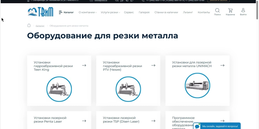Click the arrow on TSP (Disen Laser) card
The image size is (259, 129).
[153, 121]
